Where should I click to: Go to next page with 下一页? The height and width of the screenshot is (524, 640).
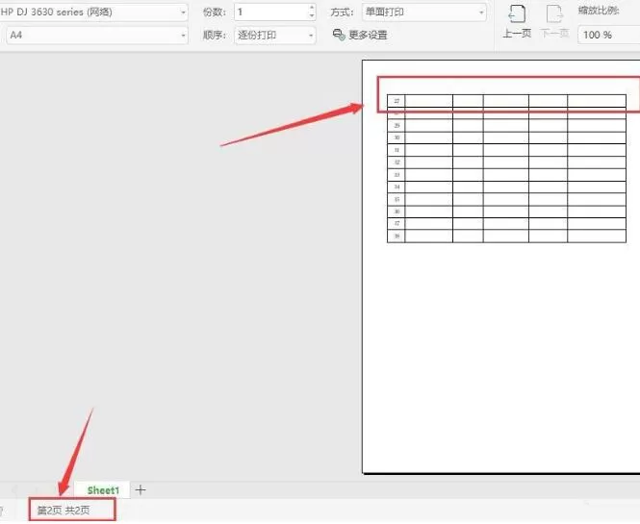tap(554, 22)
